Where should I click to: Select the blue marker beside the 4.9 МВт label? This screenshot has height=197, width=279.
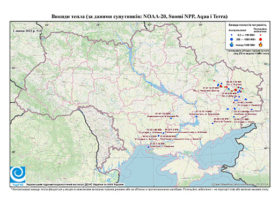tap(158, 136)
